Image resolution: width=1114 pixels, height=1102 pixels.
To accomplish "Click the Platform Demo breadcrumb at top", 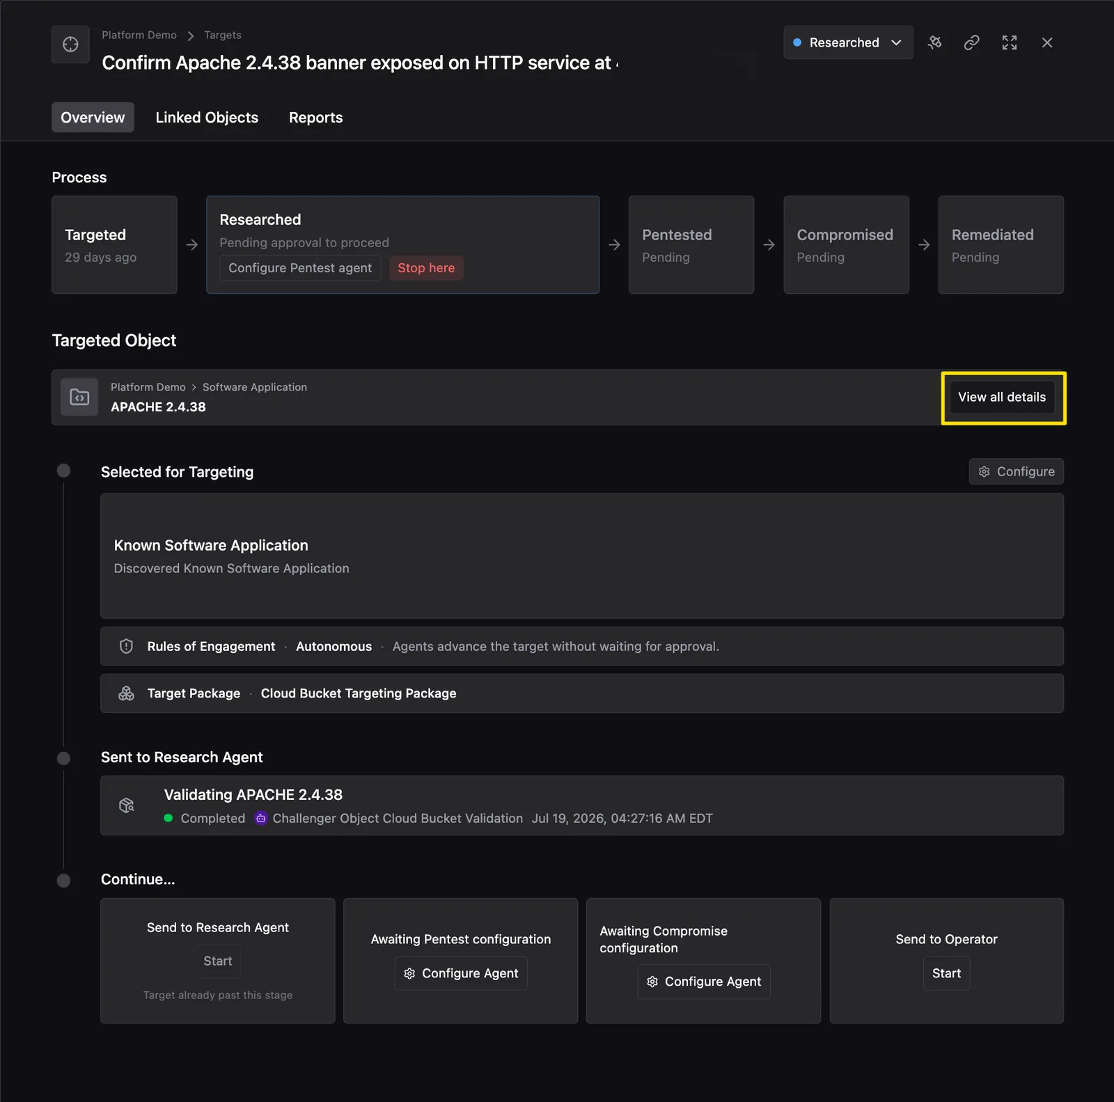I will coord(139,35).
